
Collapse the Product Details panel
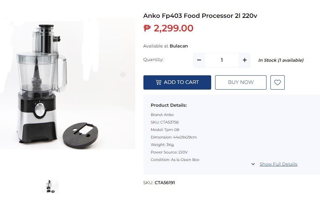click(278, 164)
